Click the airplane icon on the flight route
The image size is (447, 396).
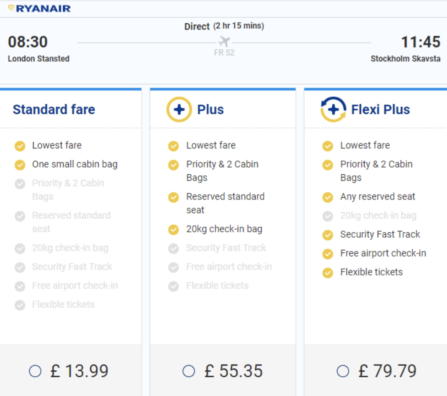pos(224,42)
